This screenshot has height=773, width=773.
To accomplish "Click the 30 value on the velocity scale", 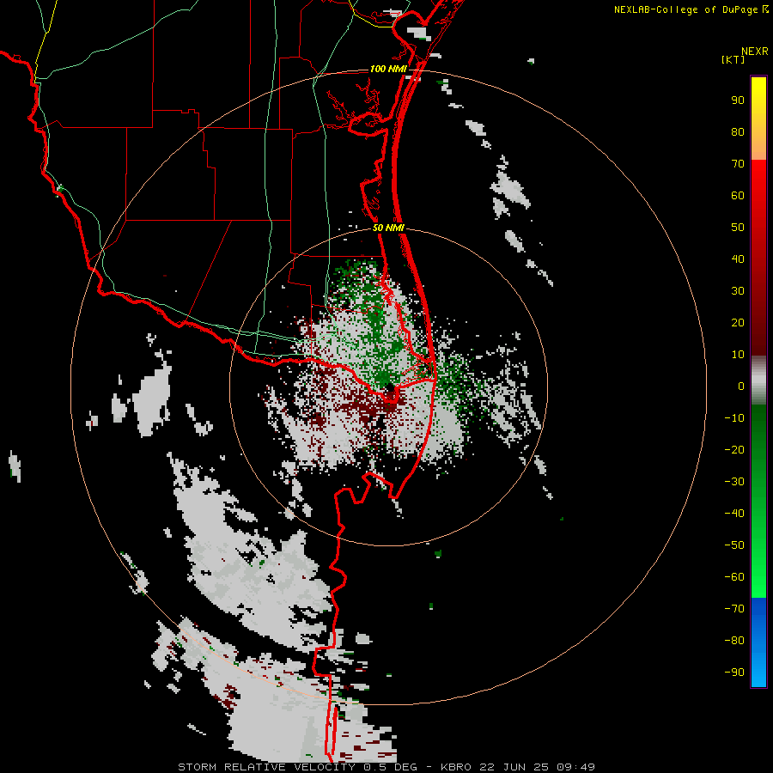I will click(x=738, y=291).
